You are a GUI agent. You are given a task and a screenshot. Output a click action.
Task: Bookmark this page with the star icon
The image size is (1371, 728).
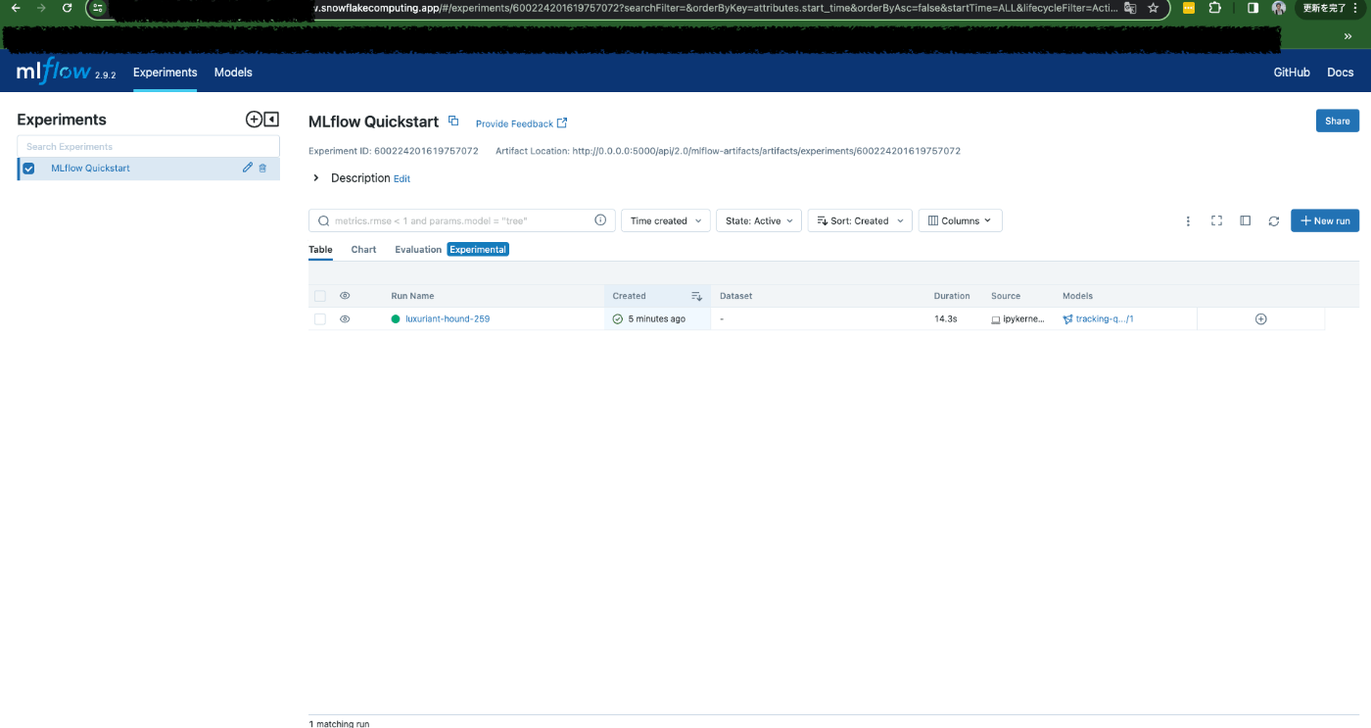(x=1154, y=8)
